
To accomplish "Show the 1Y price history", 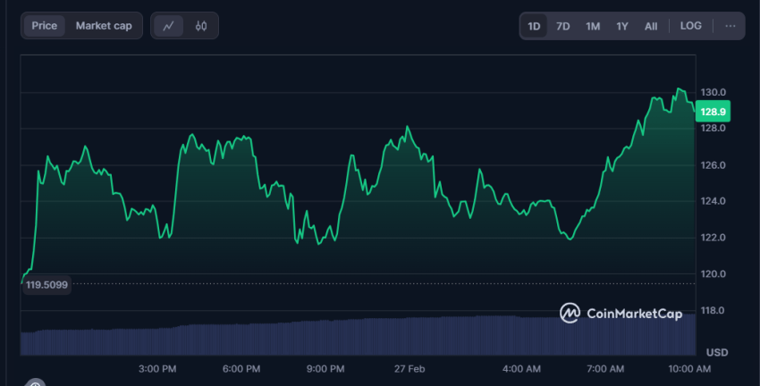I will coord(621,26).
